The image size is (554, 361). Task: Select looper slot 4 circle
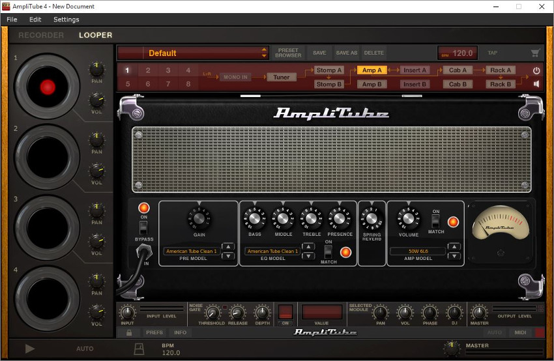(x=47, y=298)
